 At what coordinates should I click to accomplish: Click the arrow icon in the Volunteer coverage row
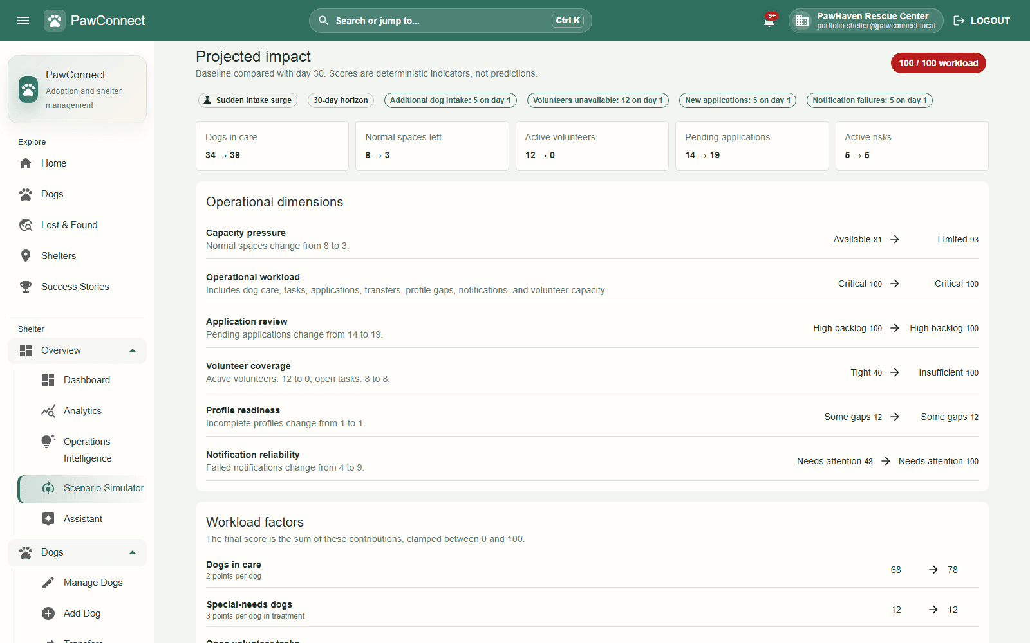[895, 372]
